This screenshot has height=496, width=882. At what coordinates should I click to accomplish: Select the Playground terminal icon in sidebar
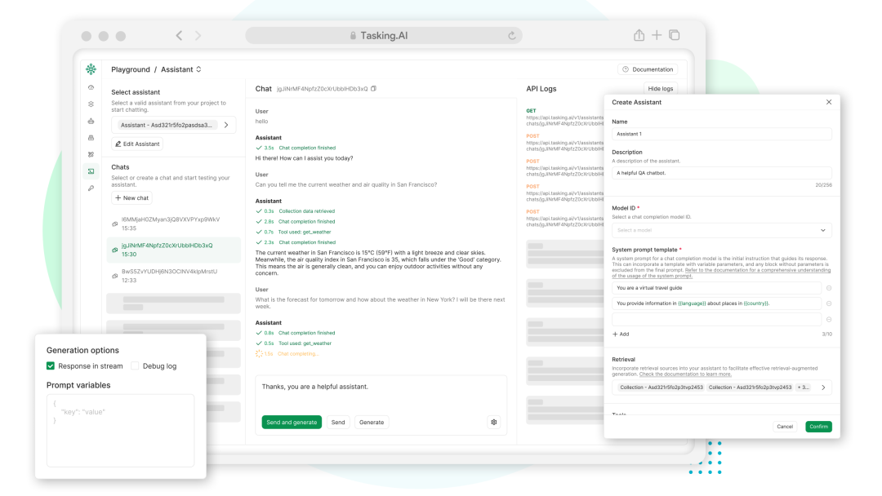[91, 171]
